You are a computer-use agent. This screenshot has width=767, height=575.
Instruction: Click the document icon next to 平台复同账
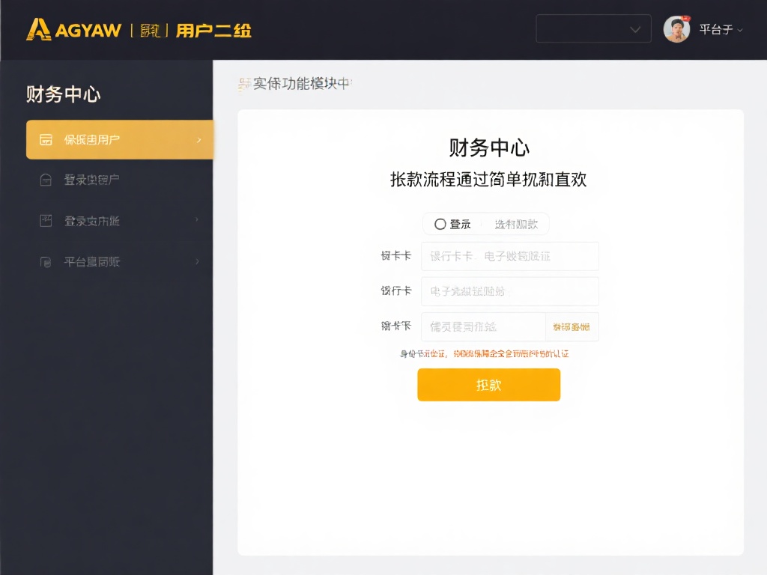(x=46, y=261)
